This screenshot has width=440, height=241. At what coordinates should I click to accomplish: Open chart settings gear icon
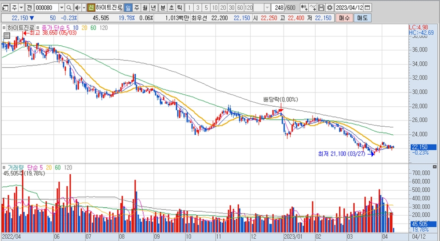click(328, 8)
